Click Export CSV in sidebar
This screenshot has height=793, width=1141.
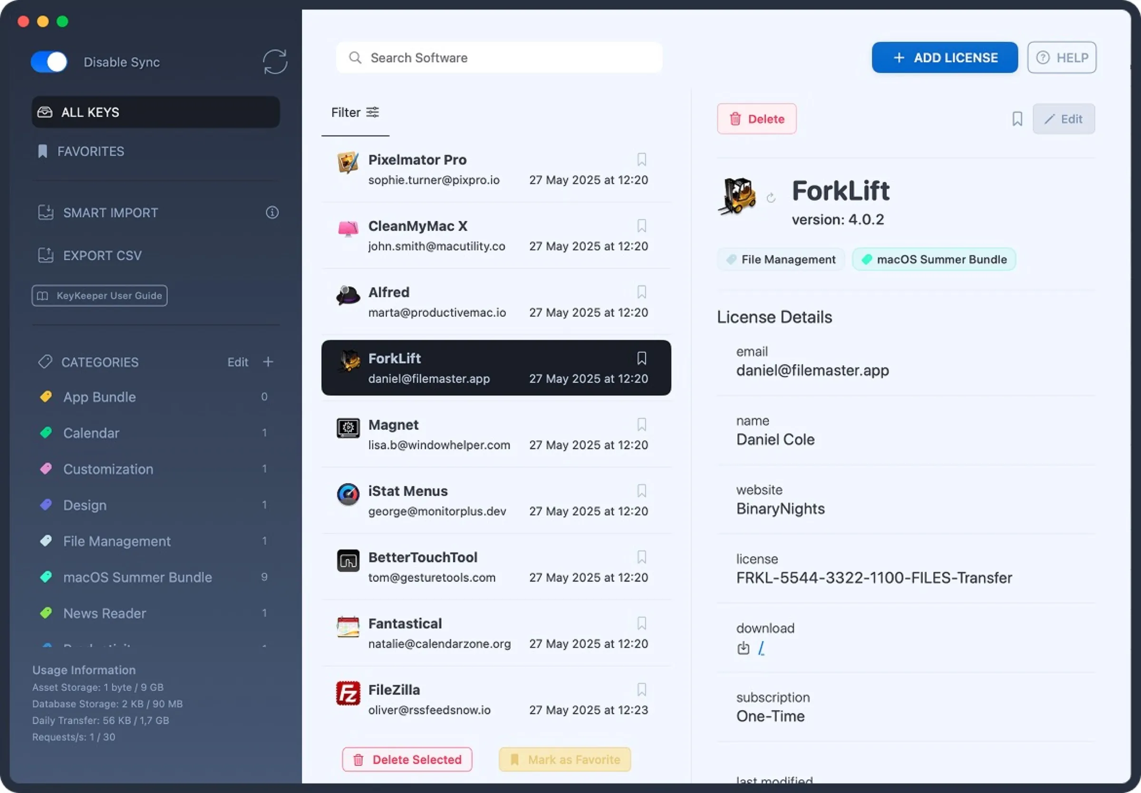(x=102, y=255)
